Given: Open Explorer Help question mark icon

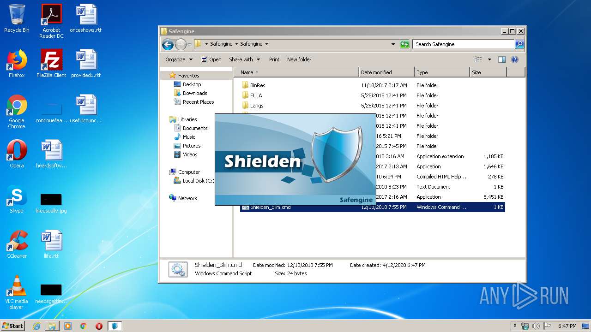Looking at the screenshot, I should point(515,59).
